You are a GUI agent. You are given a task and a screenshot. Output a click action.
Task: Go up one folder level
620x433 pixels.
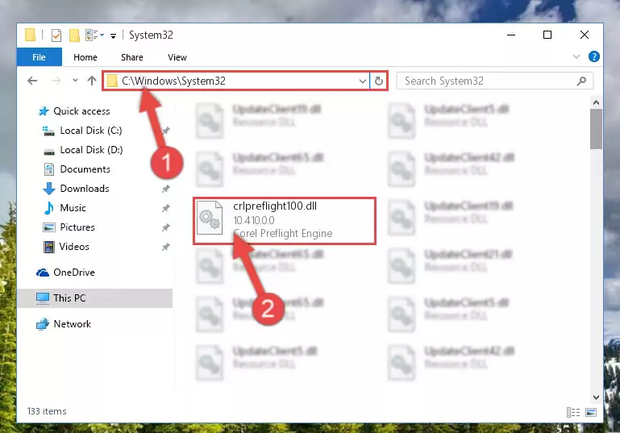click(x=92, y=81)
